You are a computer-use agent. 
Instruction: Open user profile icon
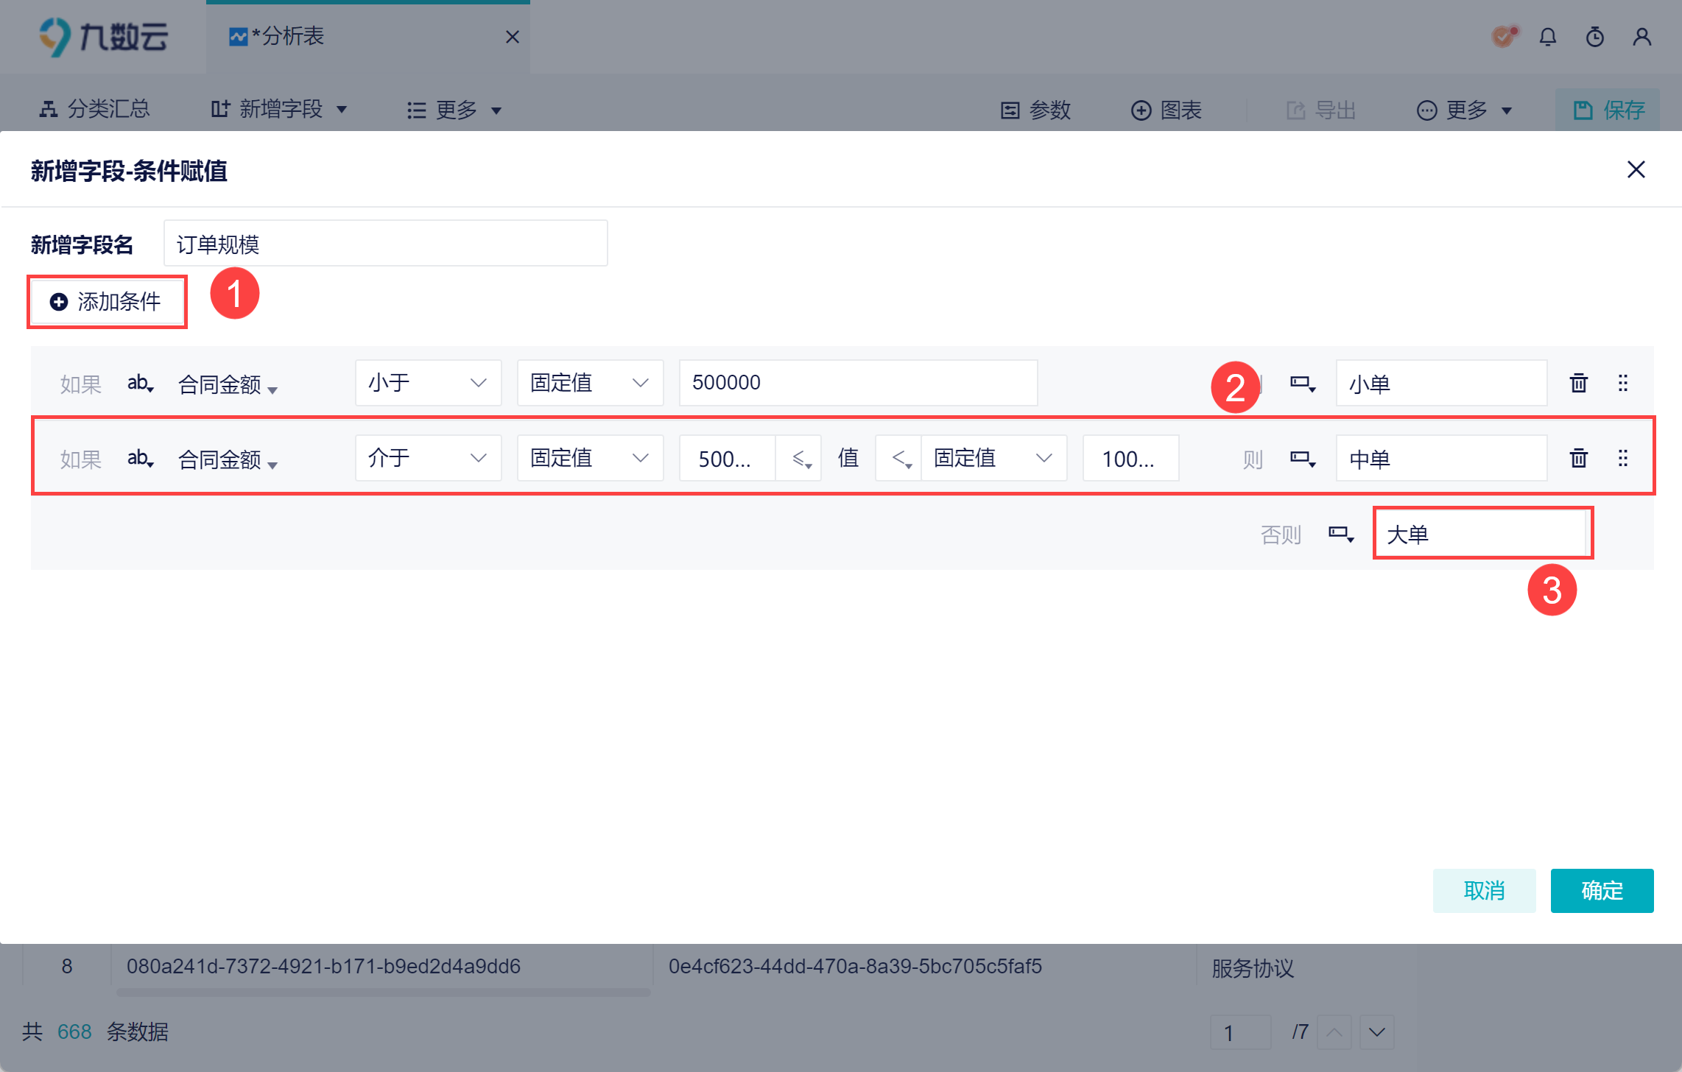[x=1642, y=37]
